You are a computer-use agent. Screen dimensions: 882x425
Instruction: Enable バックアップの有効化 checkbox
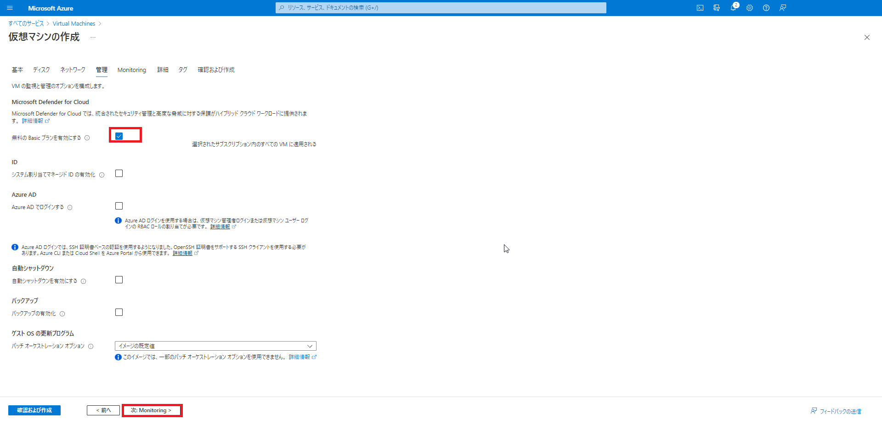119,312
